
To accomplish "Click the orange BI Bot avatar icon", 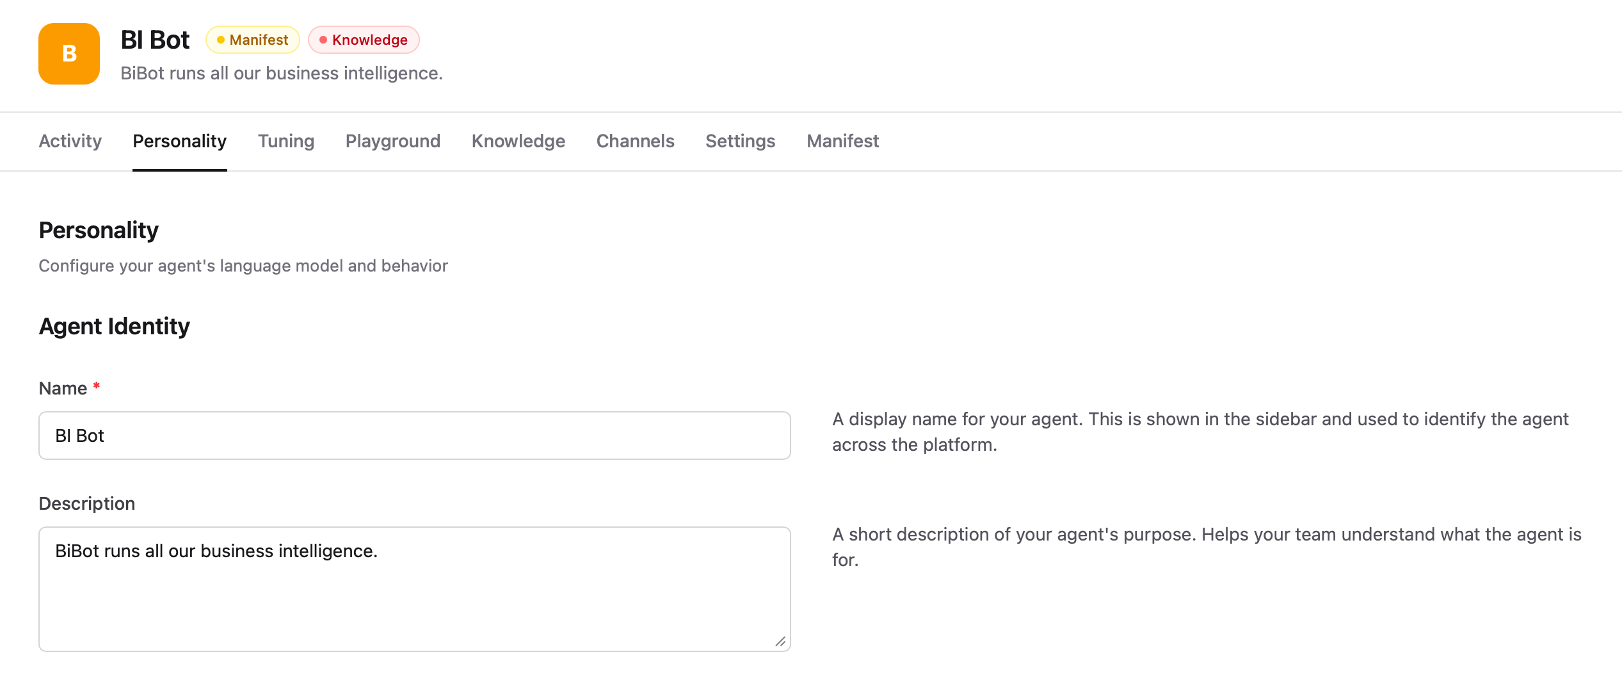I will 70,54.
